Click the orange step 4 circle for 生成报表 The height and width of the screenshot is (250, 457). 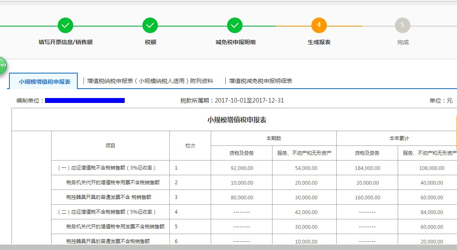point(319,25)
